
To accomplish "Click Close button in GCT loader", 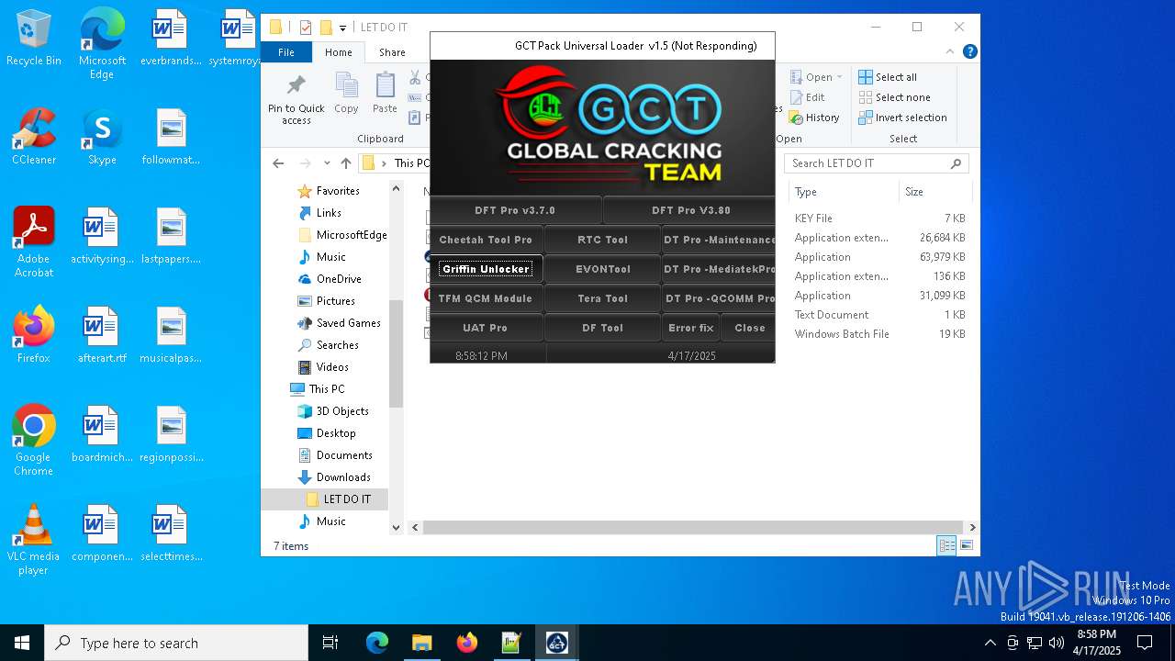I will [x=749, y=328].
